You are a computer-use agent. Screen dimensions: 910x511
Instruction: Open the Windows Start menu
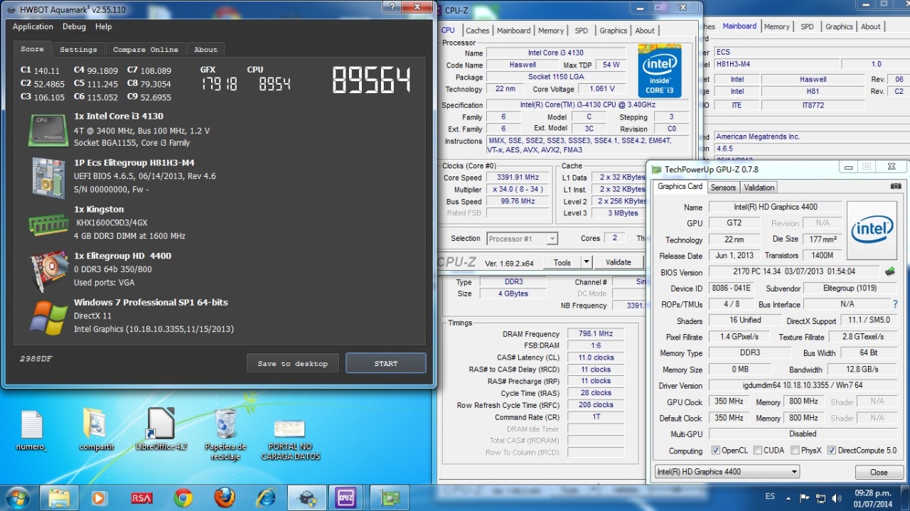pos(17,497)
